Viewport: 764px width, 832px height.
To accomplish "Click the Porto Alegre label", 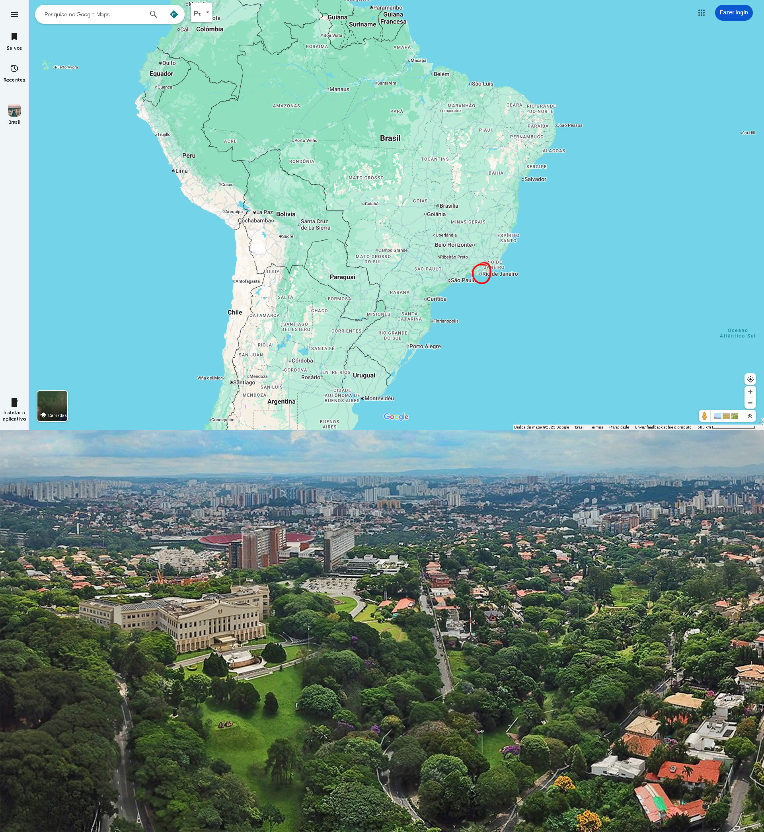I will 425,346.
